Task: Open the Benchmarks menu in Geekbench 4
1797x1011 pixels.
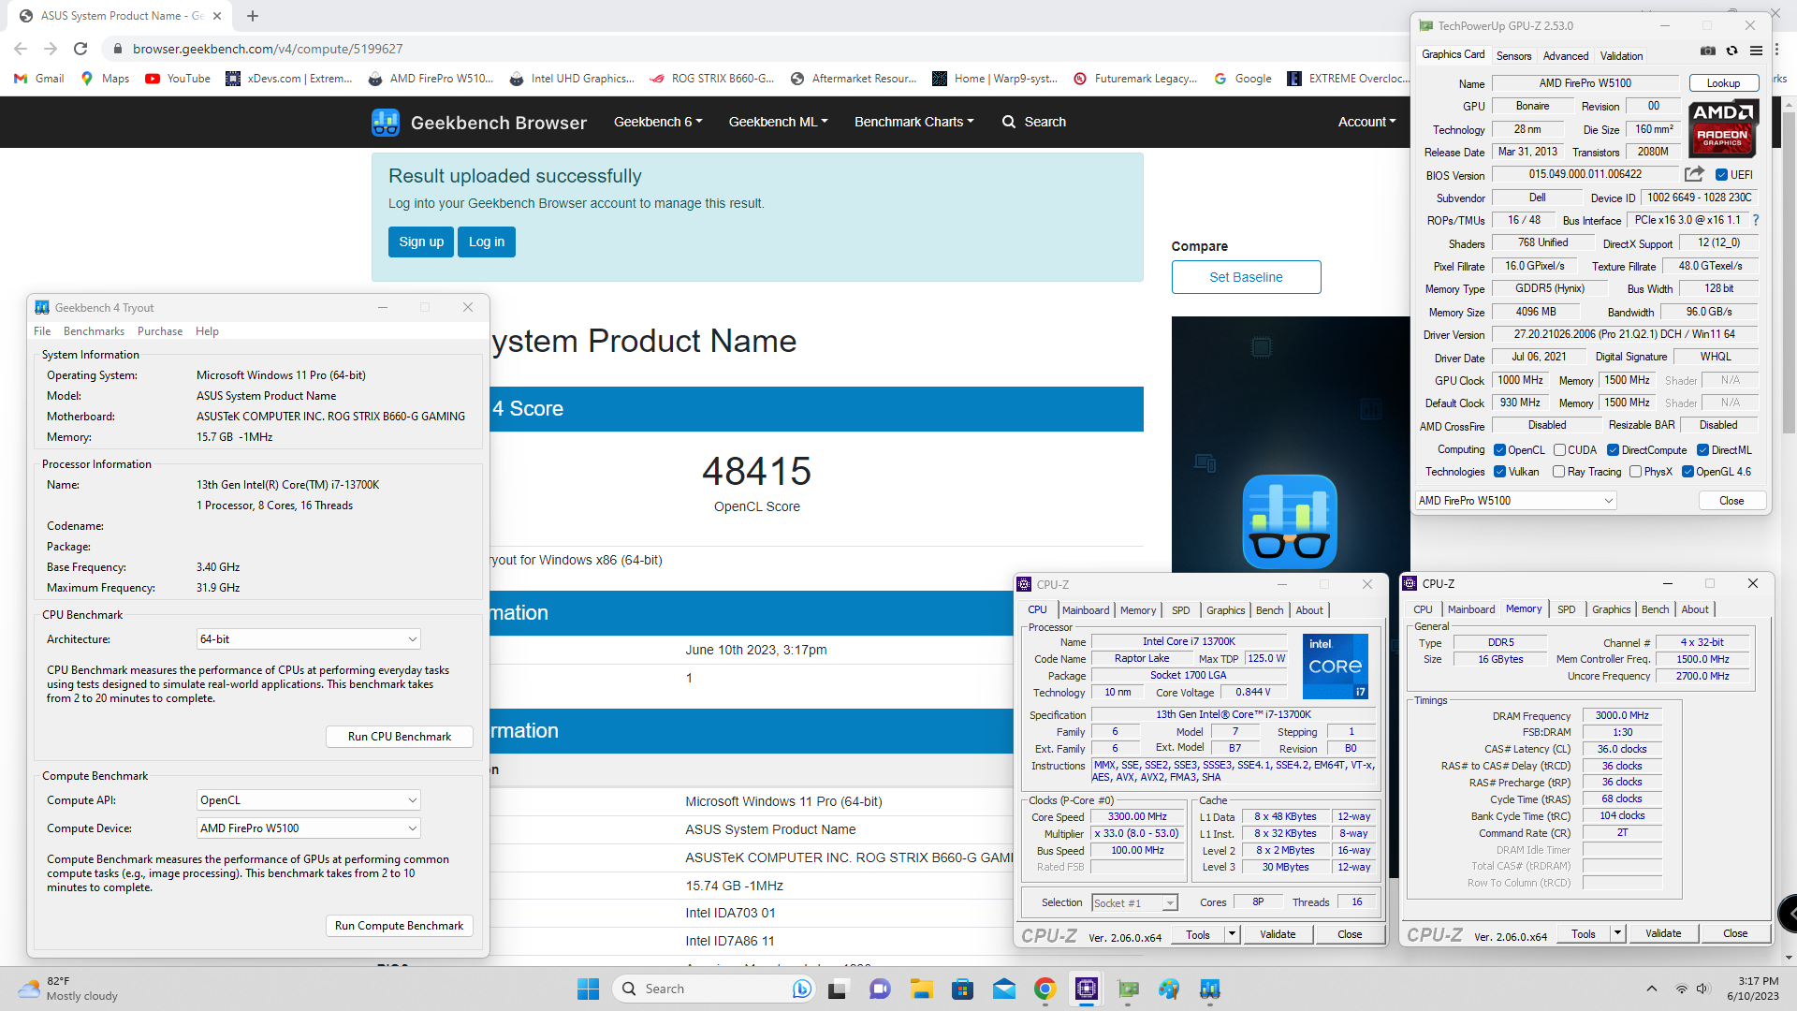Action: pos(94,331)
